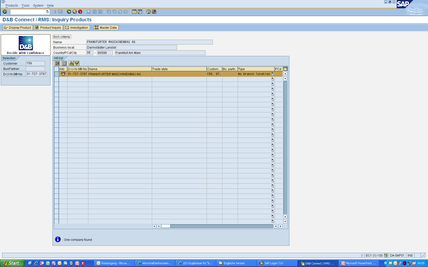
Task: Click the hit list print icon
Action: pos(71,63)
